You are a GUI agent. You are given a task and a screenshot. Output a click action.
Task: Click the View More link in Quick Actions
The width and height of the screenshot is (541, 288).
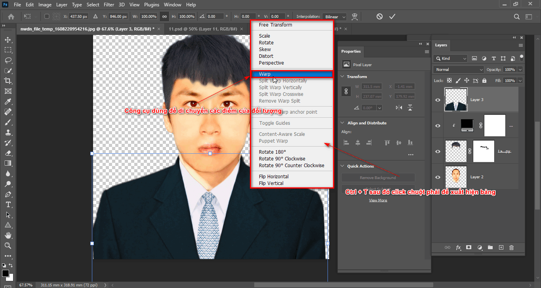pyautogui.click(x=378, y=200)
